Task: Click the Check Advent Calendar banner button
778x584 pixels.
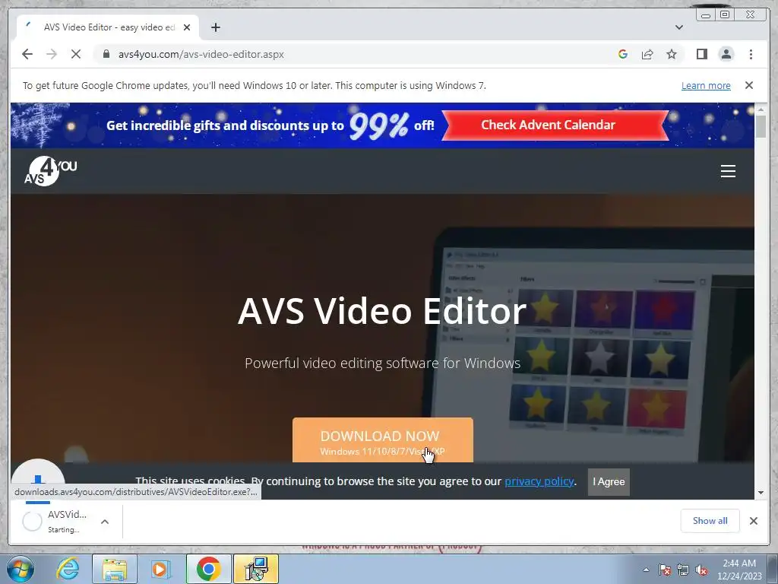Action: [x=555, y=125]
